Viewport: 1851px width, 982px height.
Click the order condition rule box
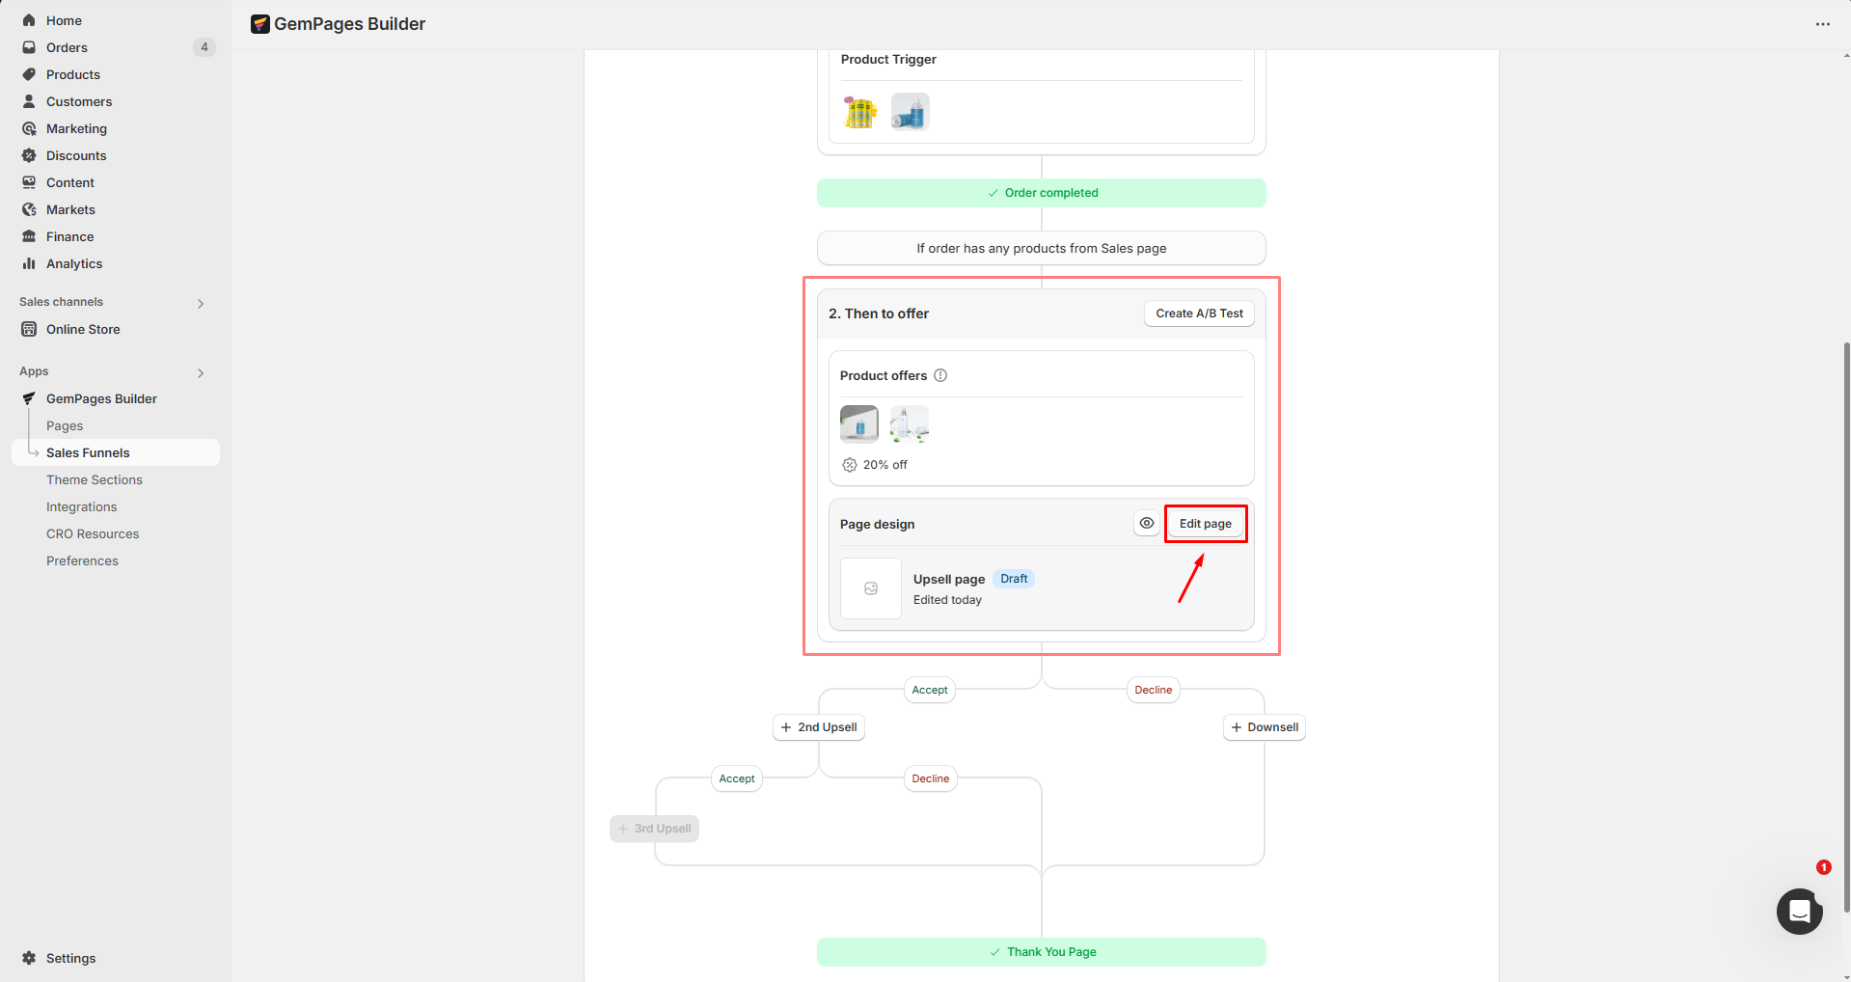1042,248
